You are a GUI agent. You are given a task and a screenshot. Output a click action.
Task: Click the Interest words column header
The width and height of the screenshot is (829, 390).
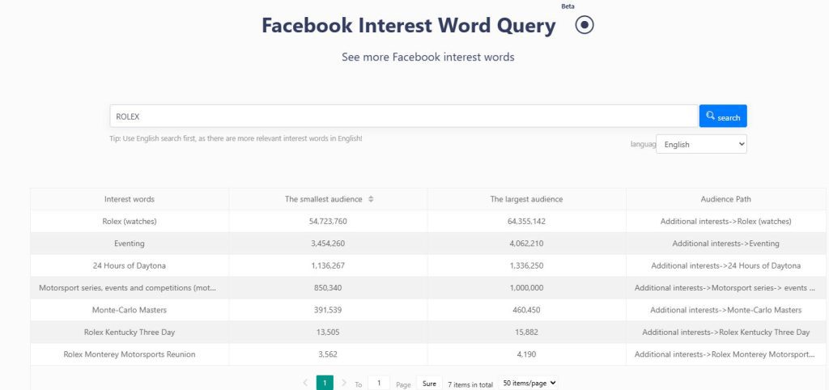(130, 199)
